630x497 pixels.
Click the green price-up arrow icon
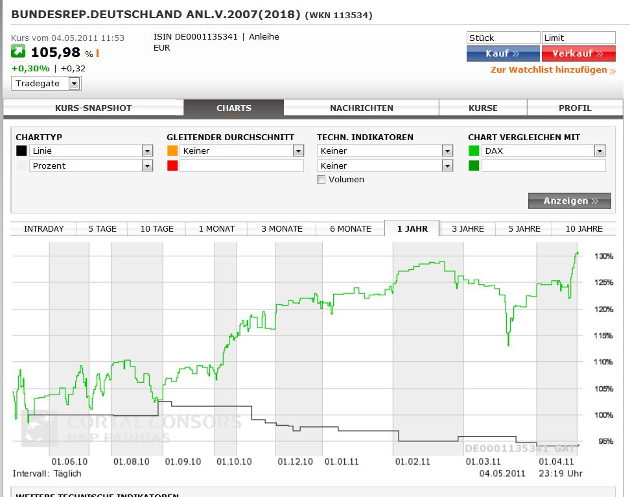click(x=18, y=52)
